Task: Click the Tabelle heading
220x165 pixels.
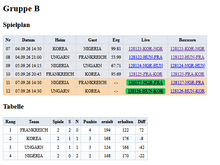Action: 13,107
